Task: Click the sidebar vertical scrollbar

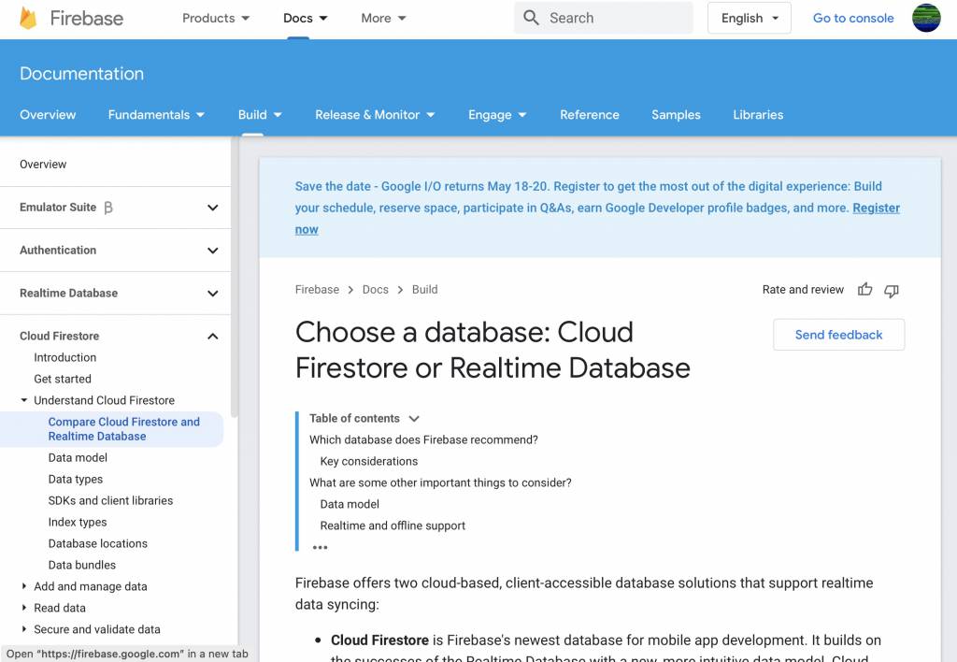Action: click(x=234, y=276)
